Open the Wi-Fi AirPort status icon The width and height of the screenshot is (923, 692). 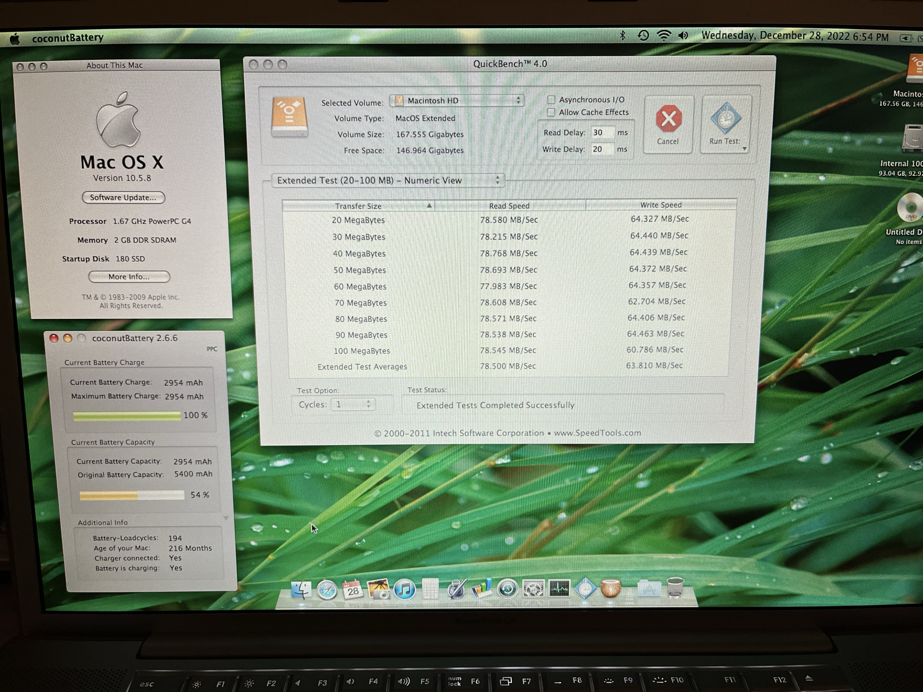pos(664,36)
